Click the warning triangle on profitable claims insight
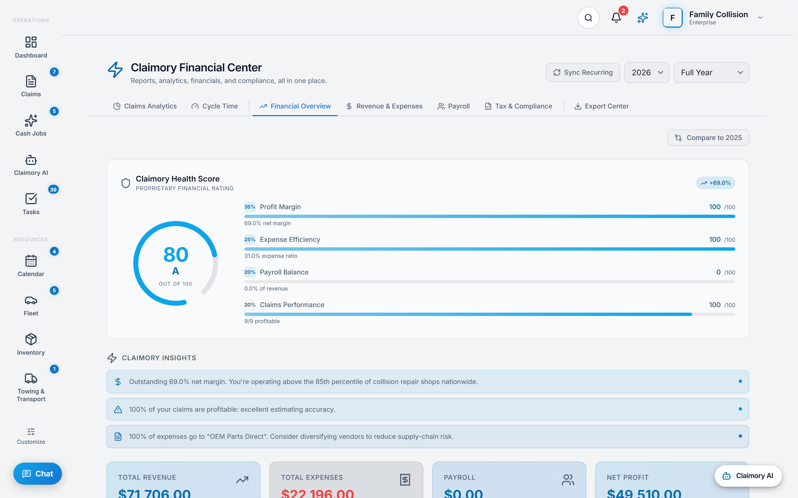Screen dimensions: 798x498 point(118,409)
